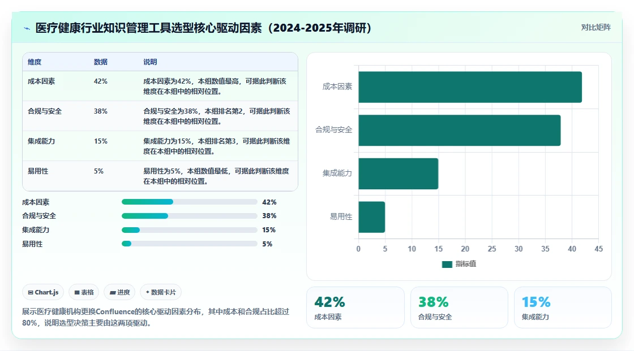Click the 维度 column header

pos(35,62)
